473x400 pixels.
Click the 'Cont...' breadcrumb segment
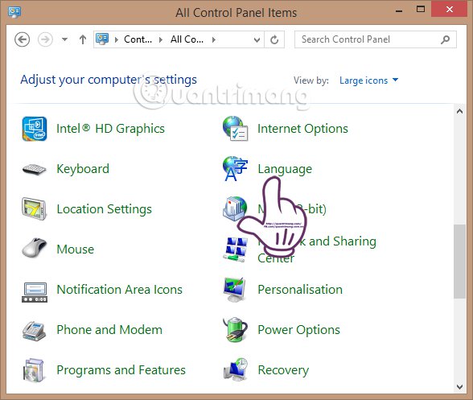[138, 39]
